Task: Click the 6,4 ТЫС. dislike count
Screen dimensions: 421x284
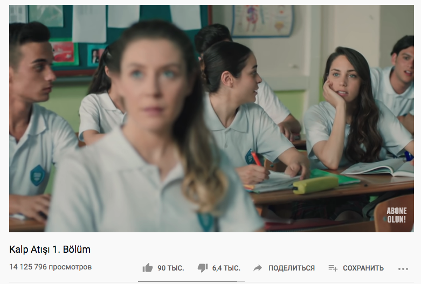Action: 226,268
